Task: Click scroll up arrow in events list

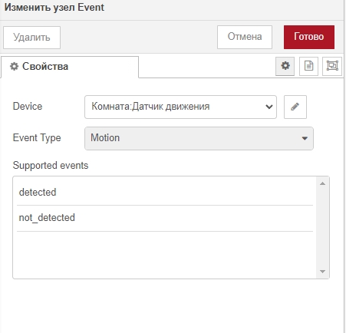Action: click(322, 183)
